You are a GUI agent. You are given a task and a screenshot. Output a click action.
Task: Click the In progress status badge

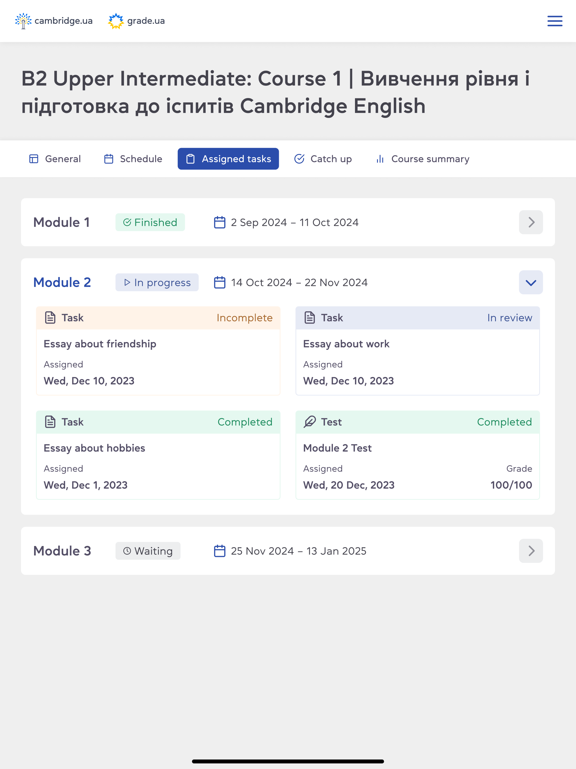point(157,282)
